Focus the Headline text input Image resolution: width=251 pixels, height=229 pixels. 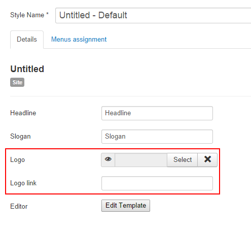(x=157, y=113)
